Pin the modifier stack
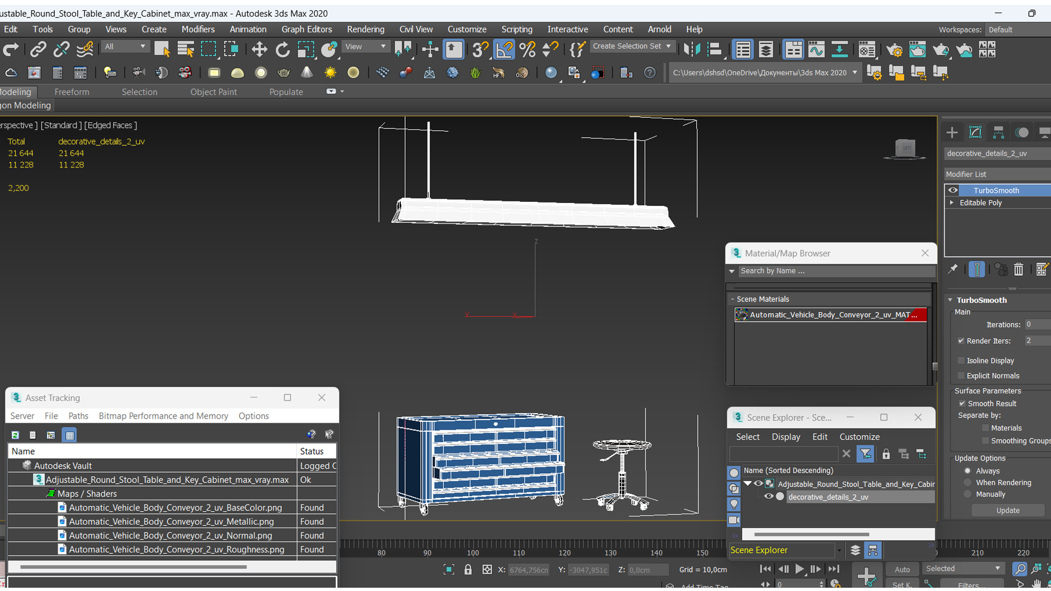The height and width of the screenshot is (591, 1051). click(952, 269)
